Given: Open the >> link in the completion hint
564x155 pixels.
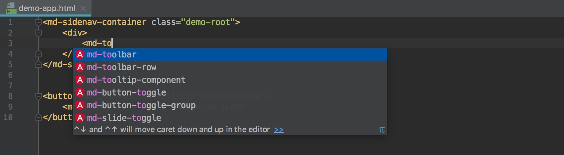Looking at the screenshot, I should click(x=278, y=130).
